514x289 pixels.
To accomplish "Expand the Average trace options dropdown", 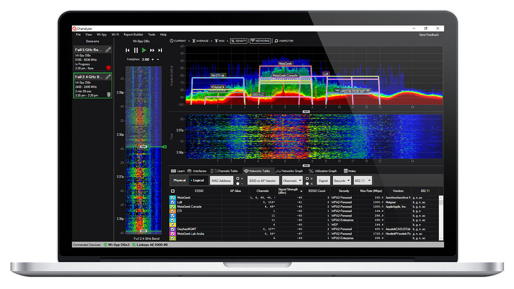I will point(210,41).
